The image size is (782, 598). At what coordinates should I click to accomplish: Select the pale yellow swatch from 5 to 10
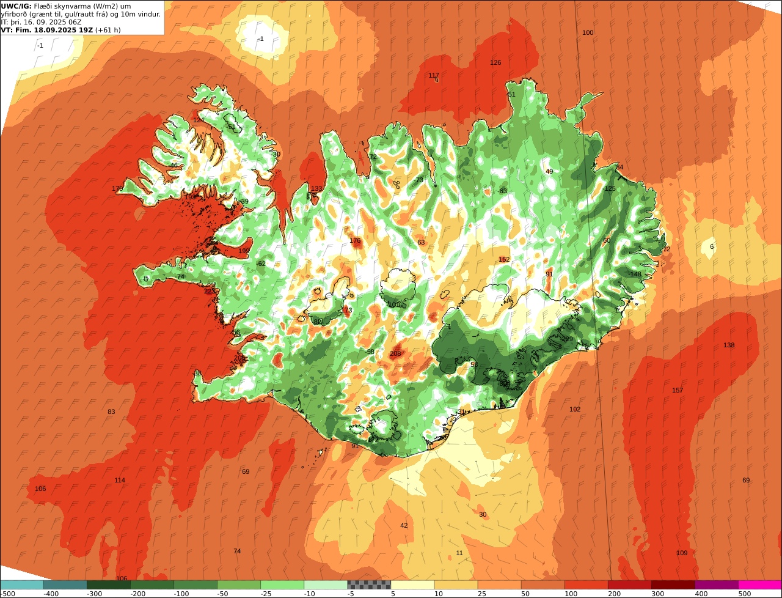412,585
